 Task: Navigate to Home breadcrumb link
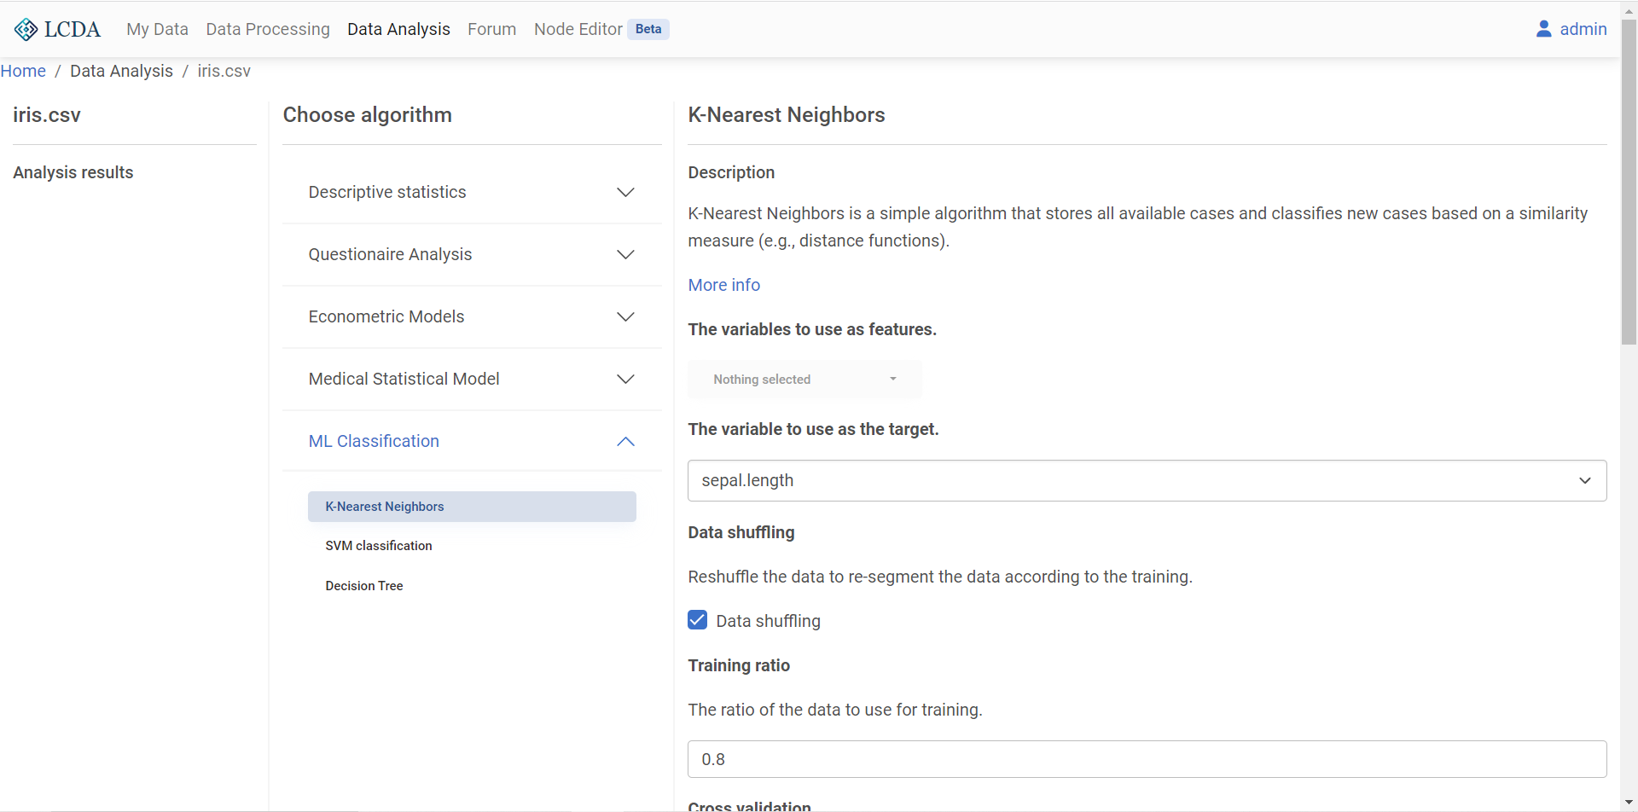click(x=23, y=71)
